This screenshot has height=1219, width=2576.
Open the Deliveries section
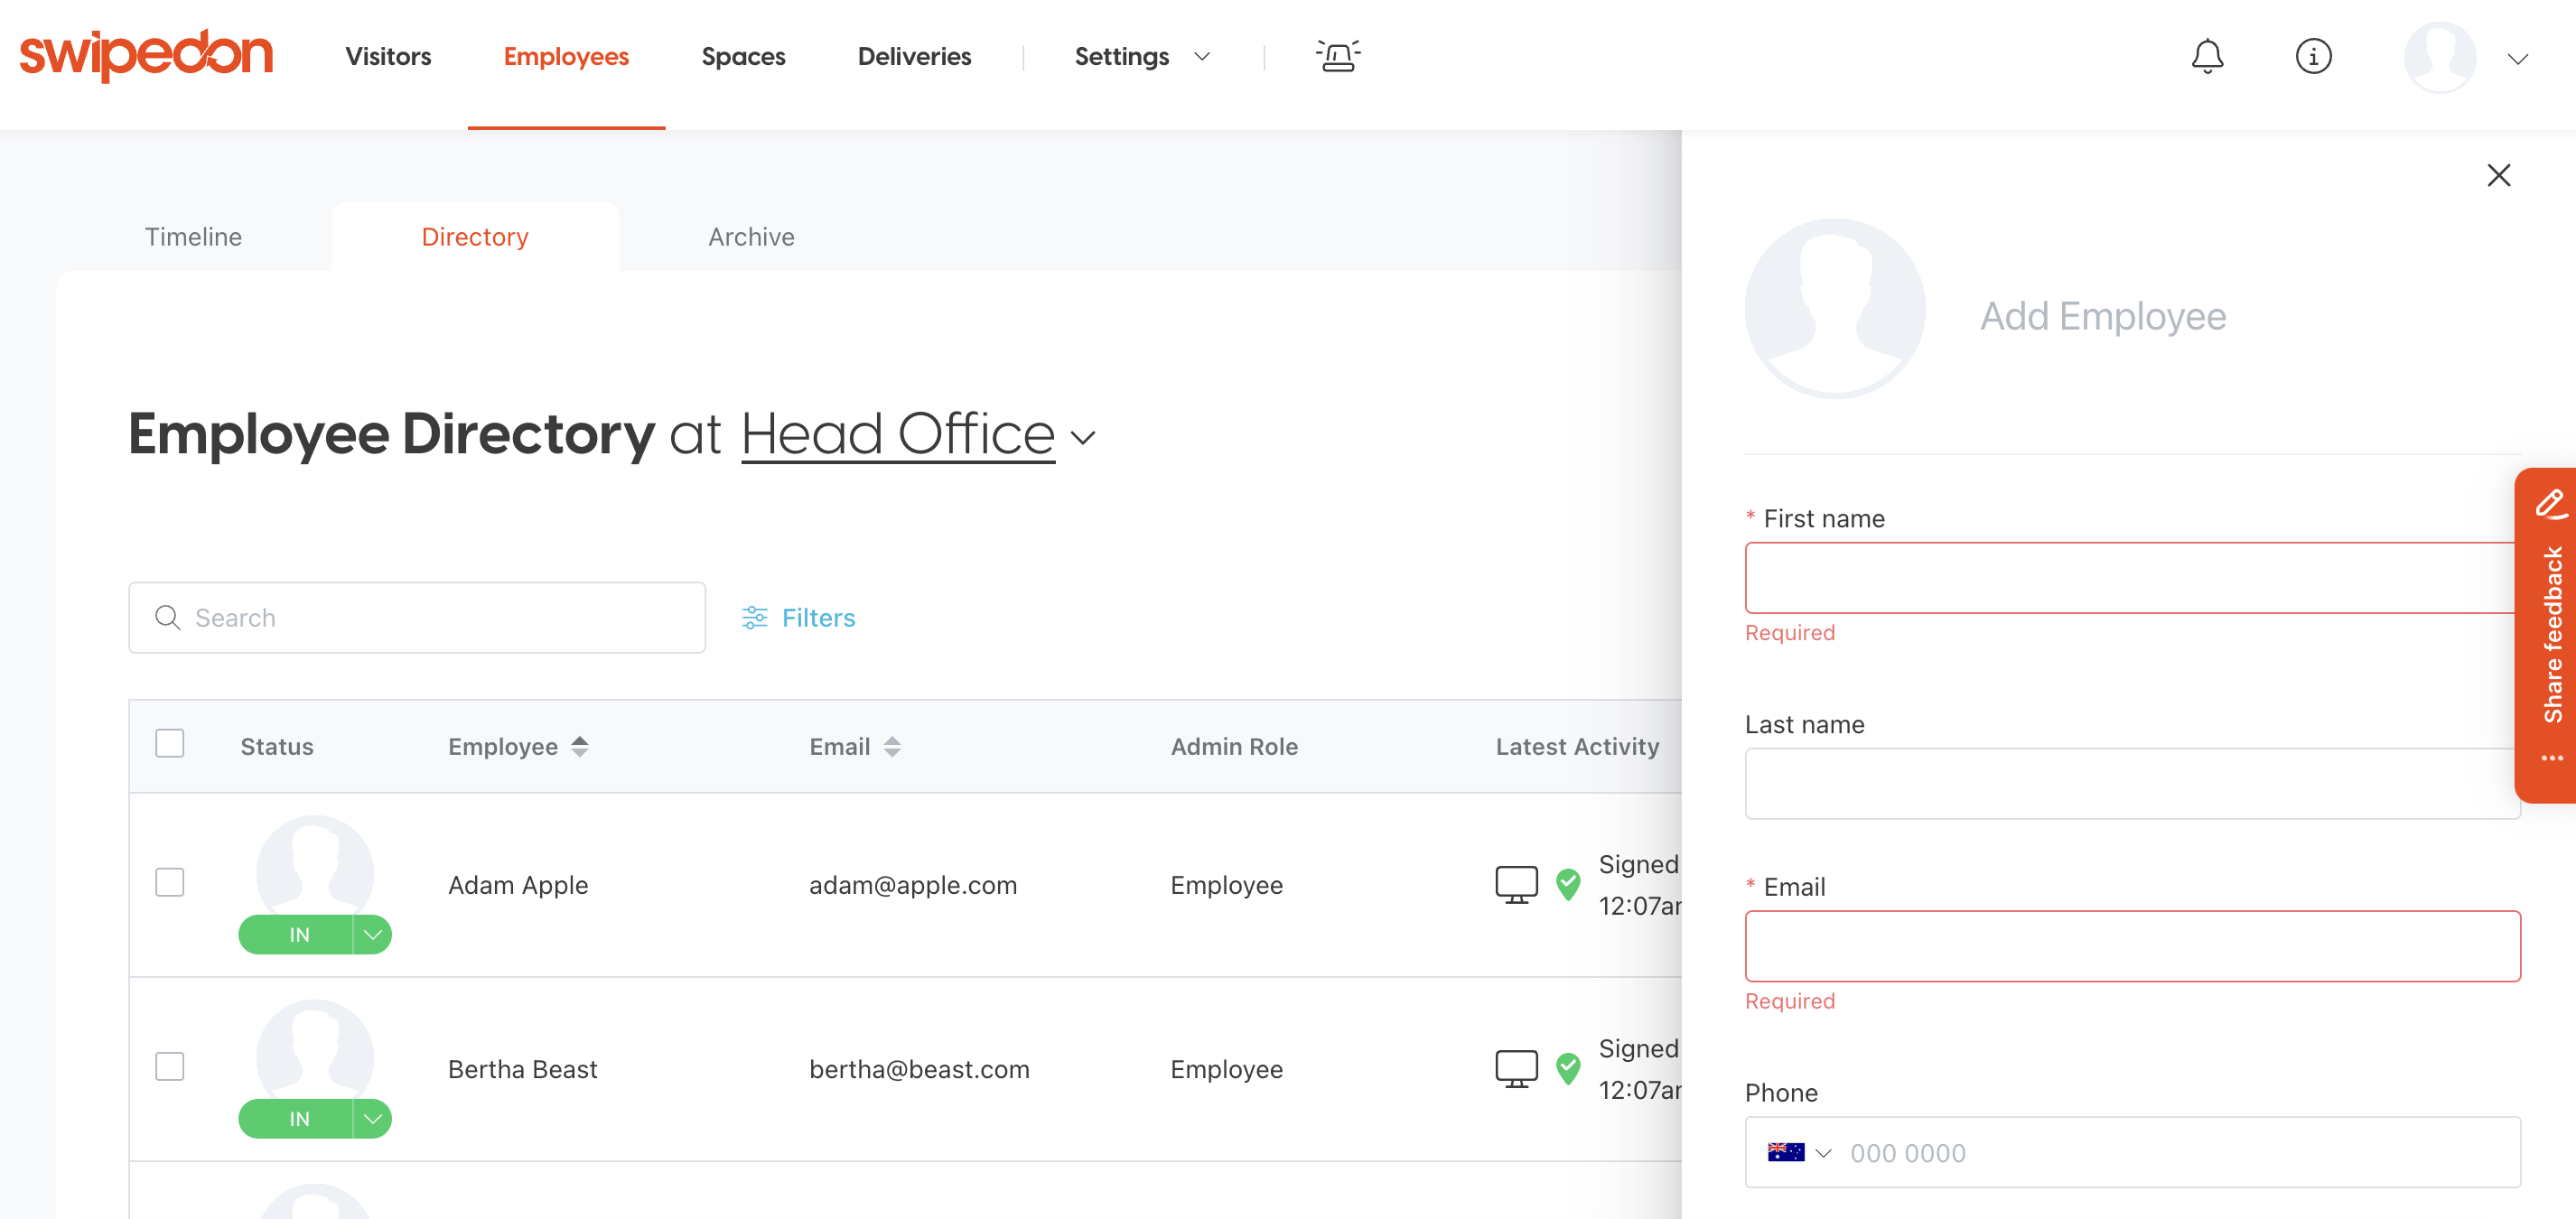coord(914,56)
